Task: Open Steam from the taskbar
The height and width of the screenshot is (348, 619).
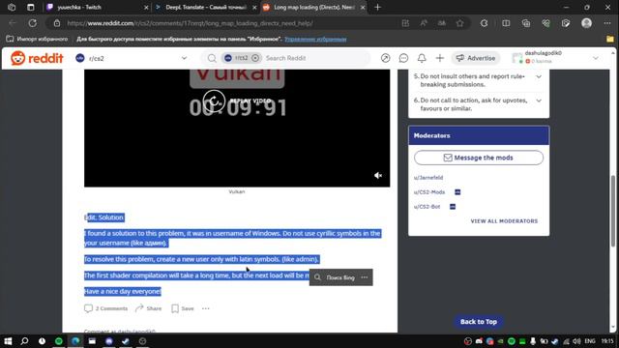Action: [126, 341]
